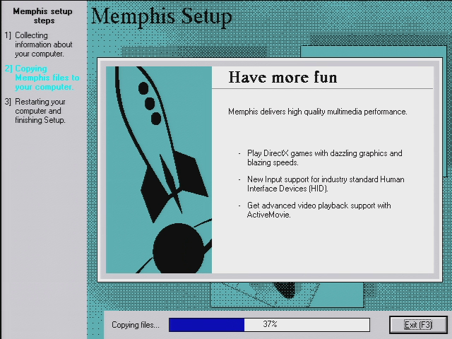Click step 3 'Restarting your computer'
The width and height of the screenshot is (452, 339).
(x=35, y=111)
